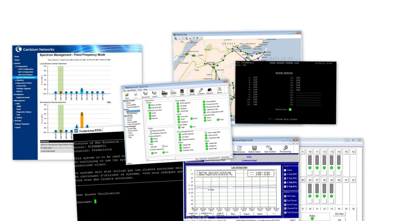The width and height of the screenshot is (393, 221).
Task: Click the level bar under channel 10
Action: pos(310,160)
